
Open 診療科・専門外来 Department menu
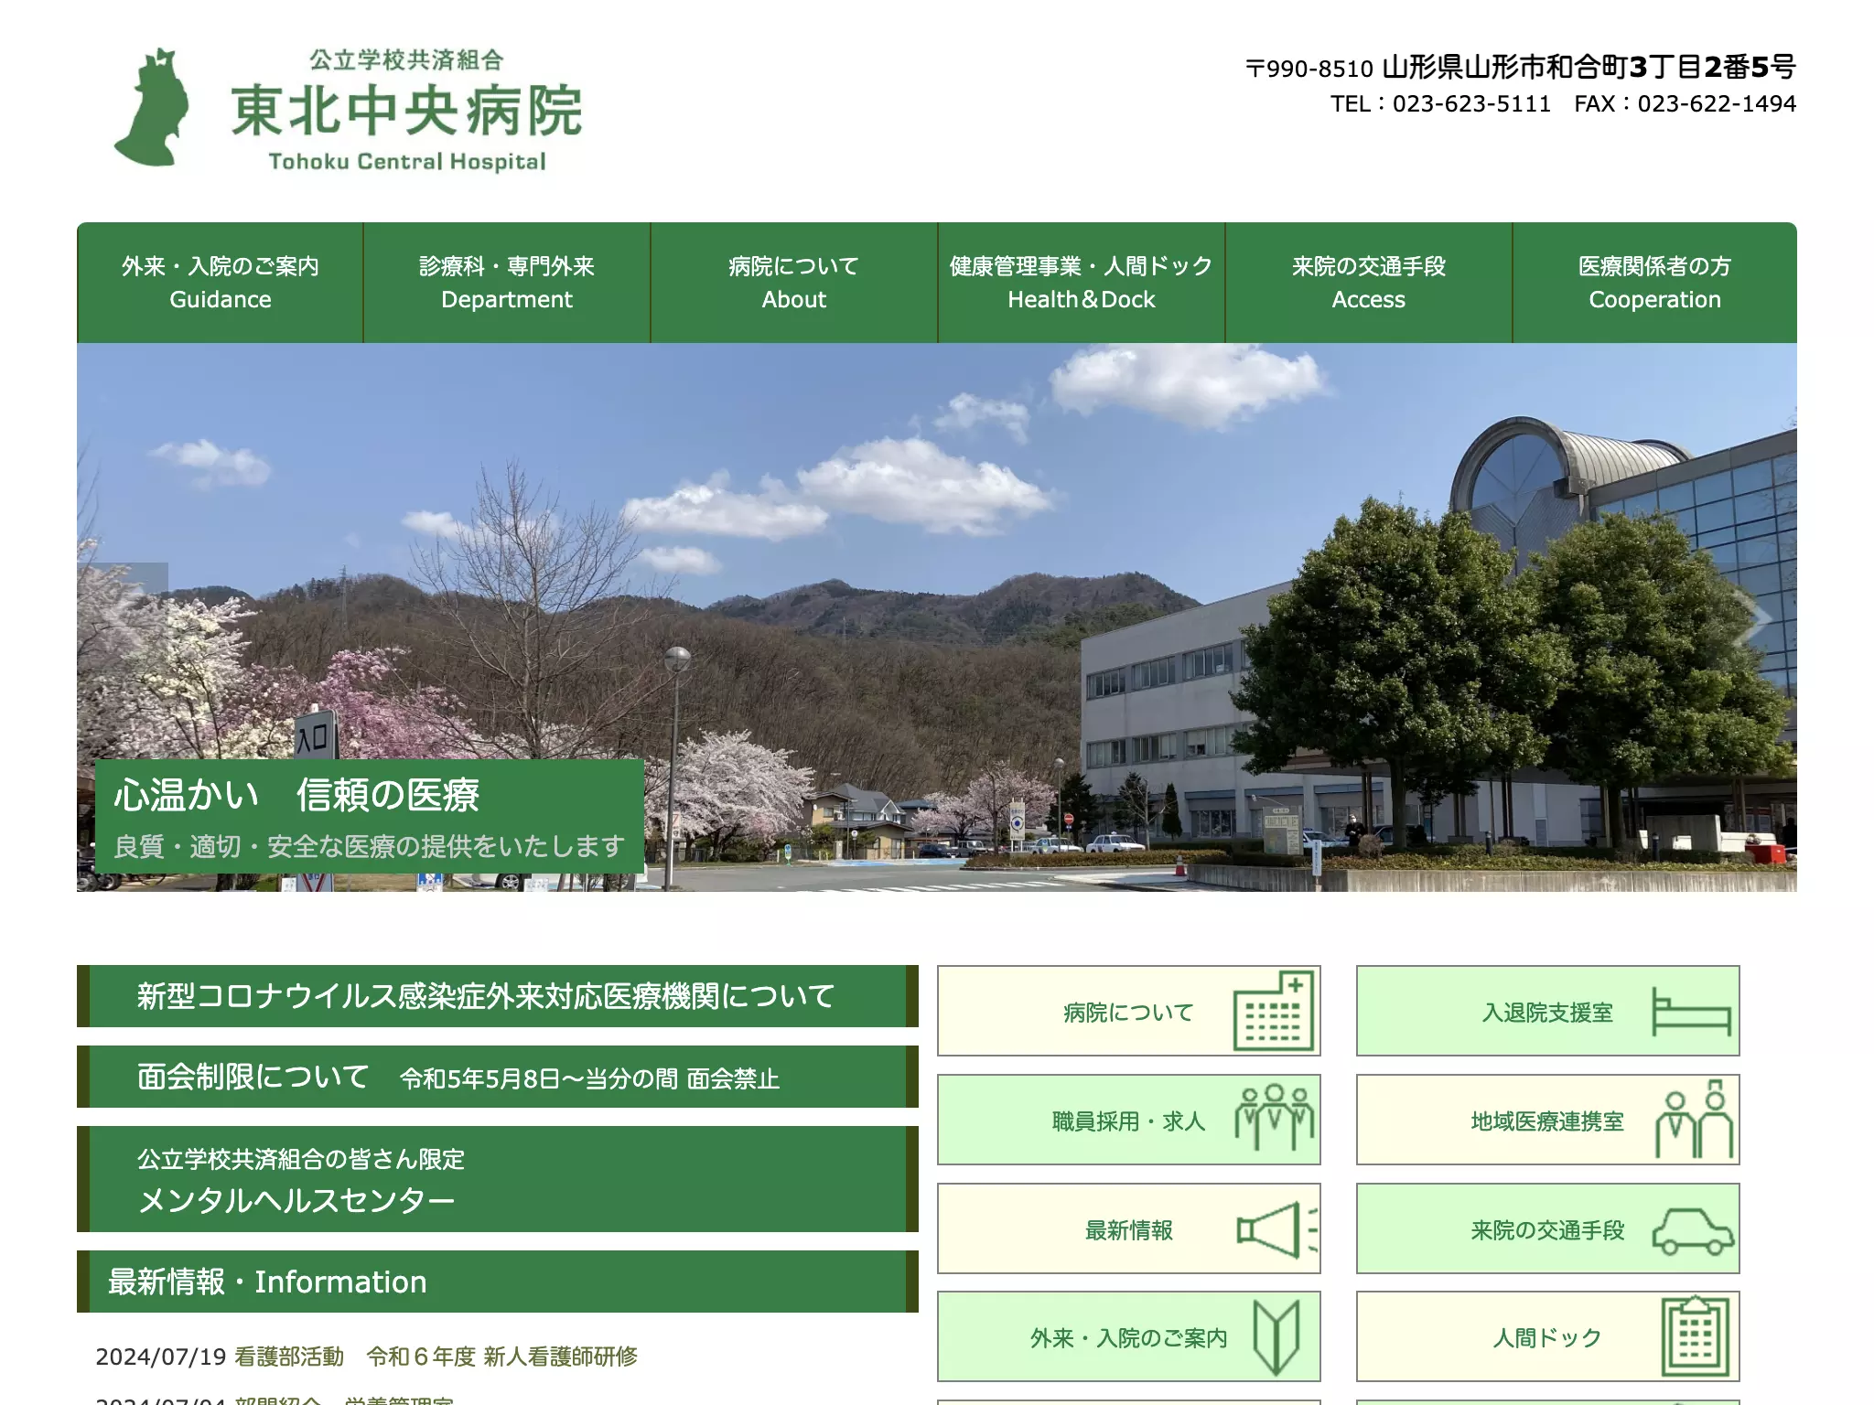pos(507,283)
